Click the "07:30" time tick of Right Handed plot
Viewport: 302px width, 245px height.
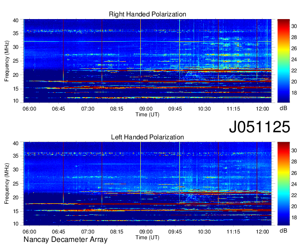(87, 109)
